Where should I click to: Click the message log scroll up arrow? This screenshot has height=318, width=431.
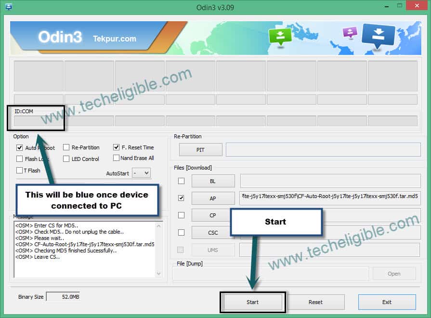(158, 226)
